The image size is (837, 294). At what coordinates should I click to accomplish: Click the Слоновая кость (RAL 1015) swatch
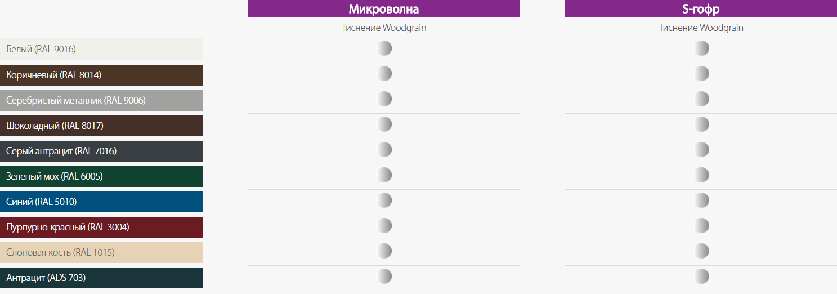101,252
